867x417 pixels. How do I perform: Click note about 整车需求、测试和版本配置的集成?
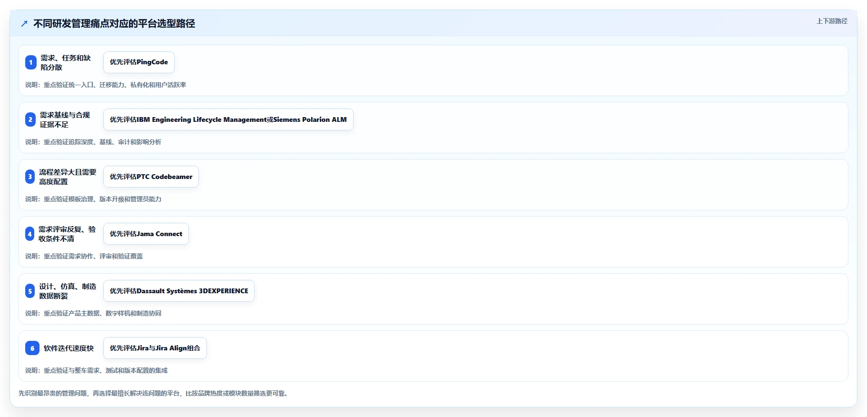click(x=97, y=370)
